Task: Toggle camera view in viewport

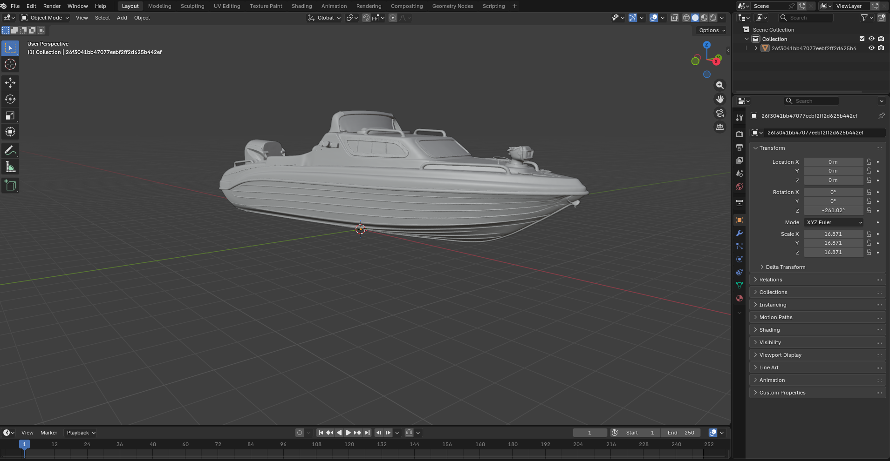Action: [720, 113]
